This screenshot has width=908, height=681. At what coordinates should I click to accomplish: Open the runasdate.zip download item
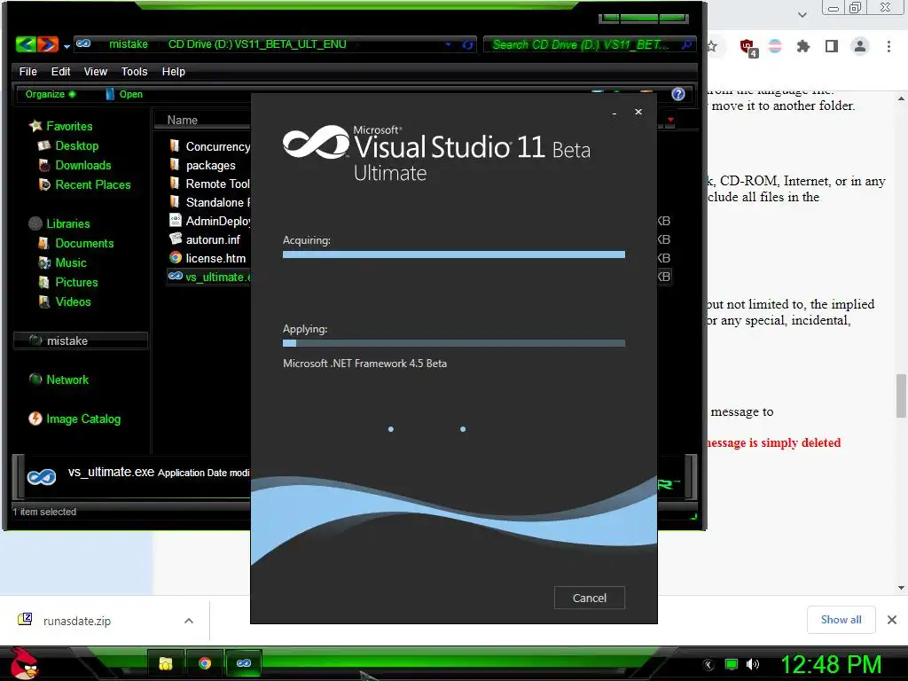tap(76, 621)
